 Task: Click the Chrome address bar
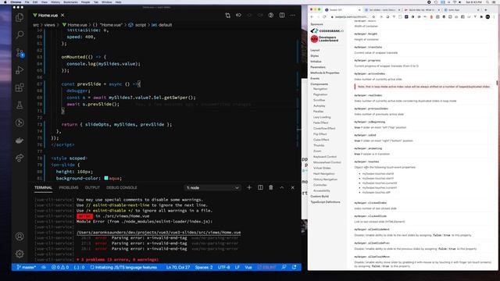pyautogui.click(x=353, y=17)
